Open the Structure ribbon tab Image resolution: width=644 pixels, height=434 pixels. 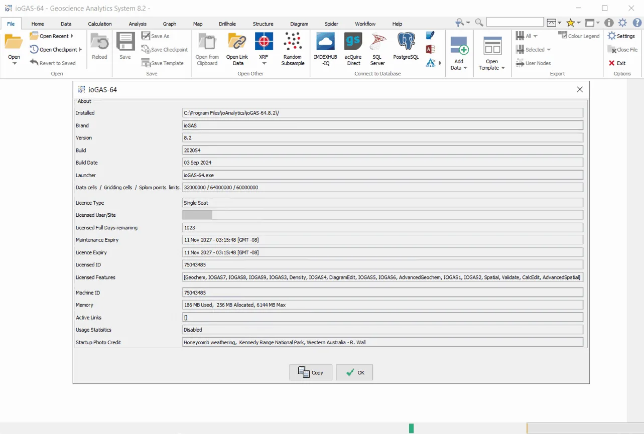click(x=263, y=24)
